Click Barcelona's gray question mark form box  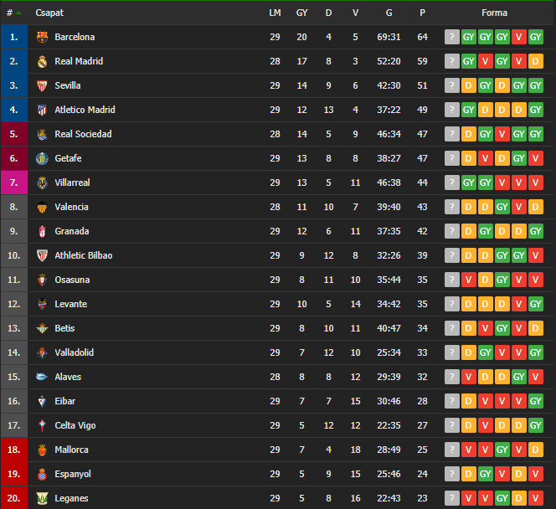tap(452, 37)
